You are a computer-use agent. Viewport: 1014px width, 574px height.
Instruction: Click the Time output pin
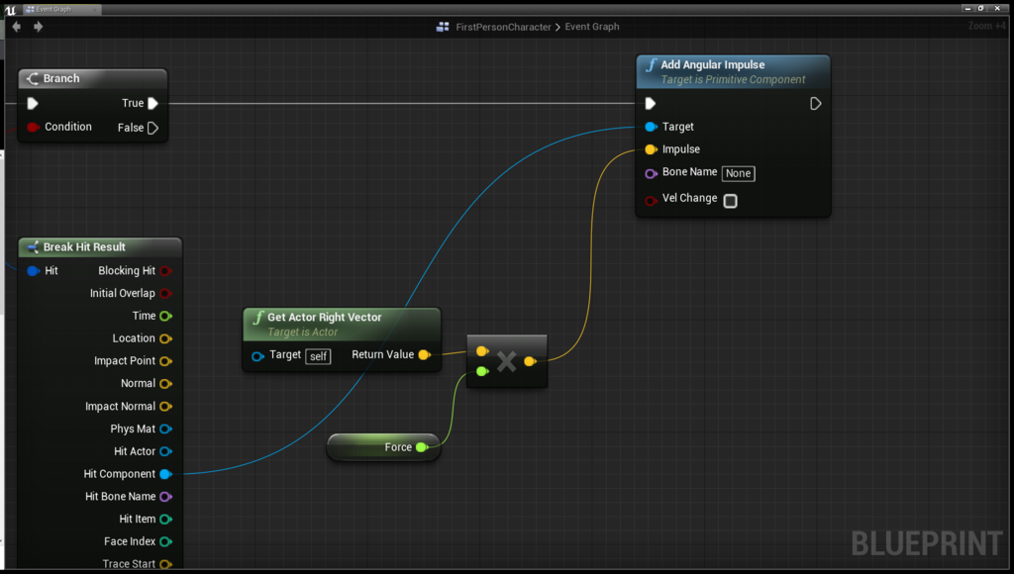click(165, 316)
